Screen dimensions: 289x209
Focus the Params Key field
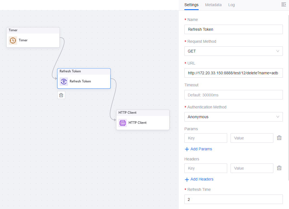[206, 138]
